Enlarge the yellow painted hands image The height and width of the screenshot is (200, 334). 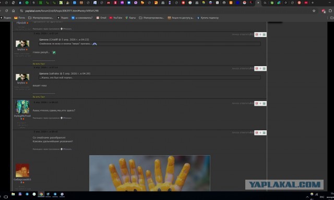click(x=150, y=173)
